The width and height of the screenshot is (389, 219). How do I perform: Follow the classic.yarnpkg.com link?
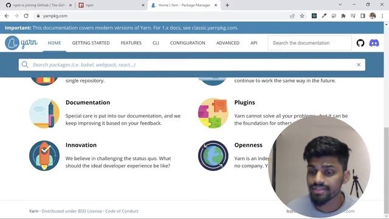click(x=215, y=28)
